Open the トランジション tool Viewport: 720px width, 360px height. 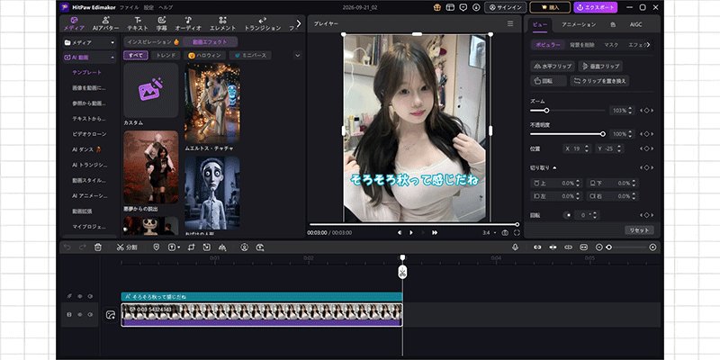click(262, 24)
